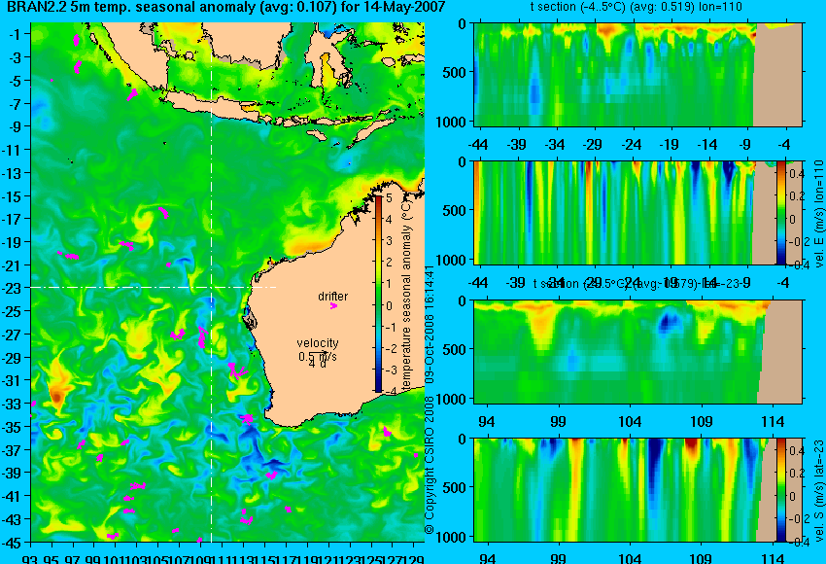Click tick value 0 on temperature anomaly colorbar
The height and width of the screenshot is (564, 826).
click(x=389, y=305)
